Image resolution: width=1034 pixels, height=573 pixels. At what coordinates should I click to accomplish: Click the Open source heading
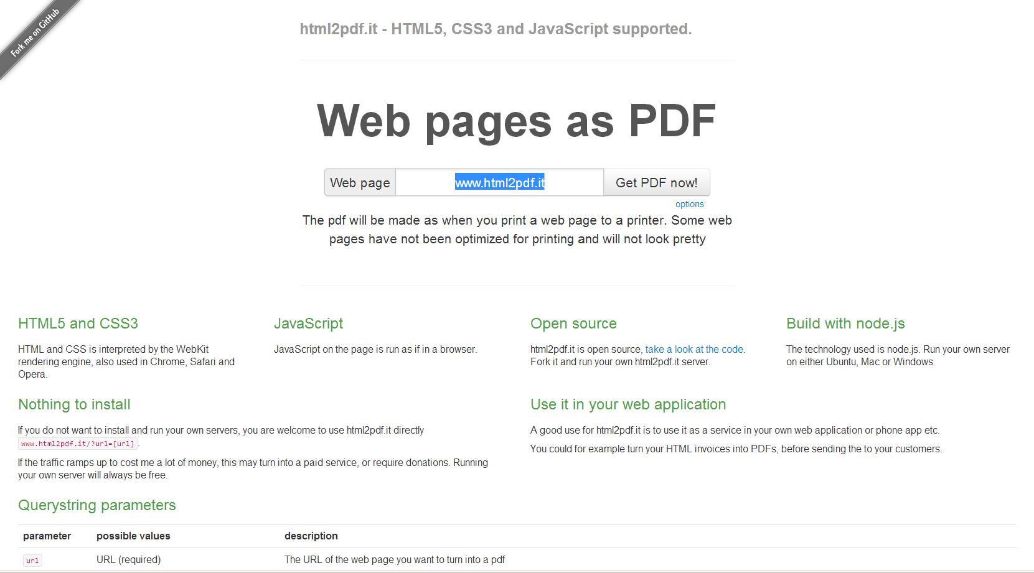pyautogui.click(x=574, y=324)
